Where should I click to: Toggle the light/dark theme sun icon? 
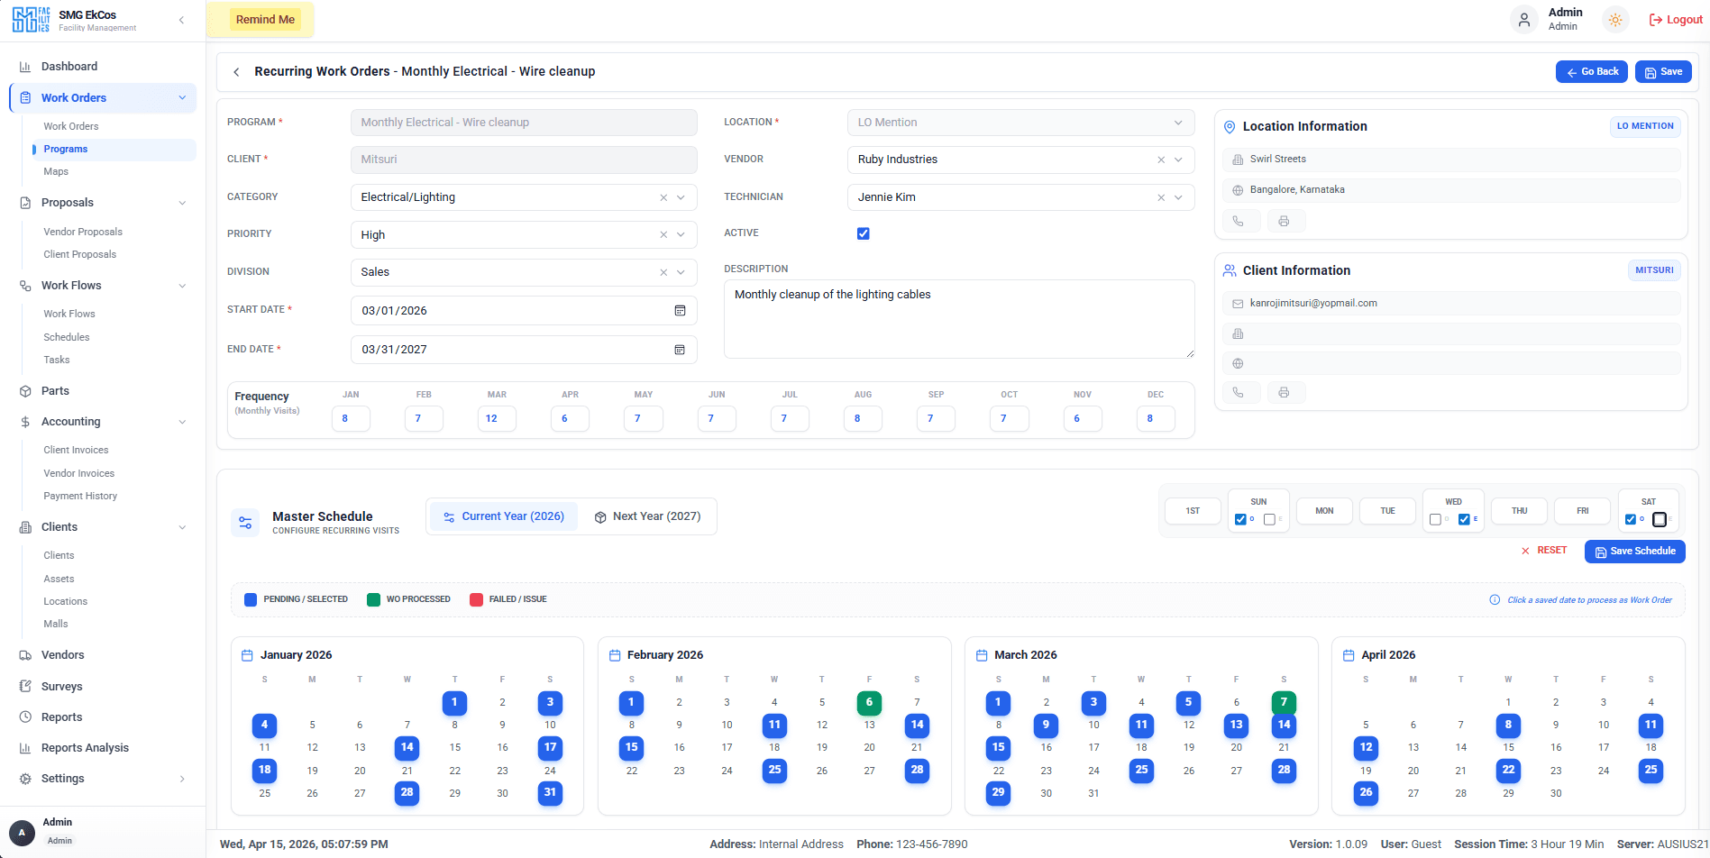(1614, 19)
